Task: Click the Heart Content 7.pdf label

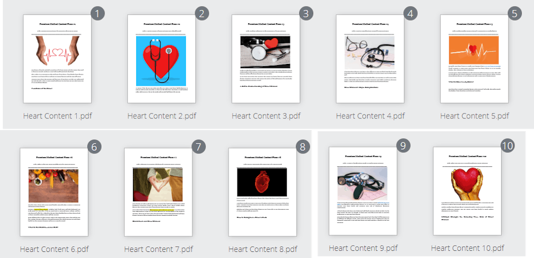Action: tap(159, 249)
